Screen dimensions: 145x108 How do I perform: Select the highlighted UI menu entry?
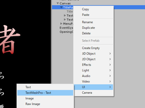click(94, 87)
